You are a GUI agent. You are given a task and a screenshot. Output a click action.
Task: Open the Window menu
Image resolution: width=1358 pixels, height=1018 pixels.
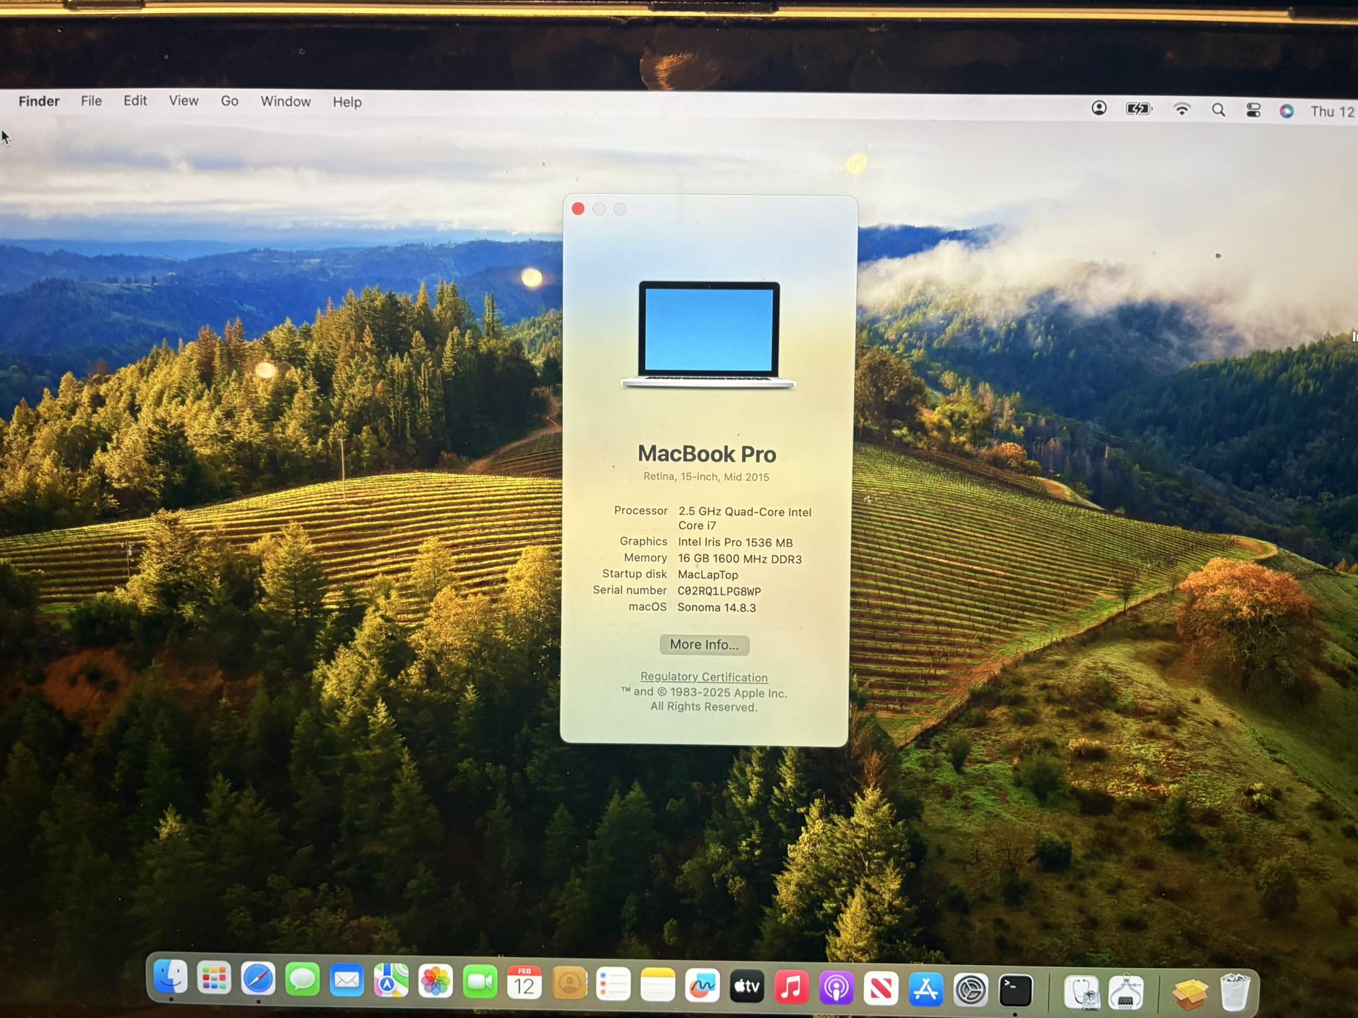(x=286, y=101)
